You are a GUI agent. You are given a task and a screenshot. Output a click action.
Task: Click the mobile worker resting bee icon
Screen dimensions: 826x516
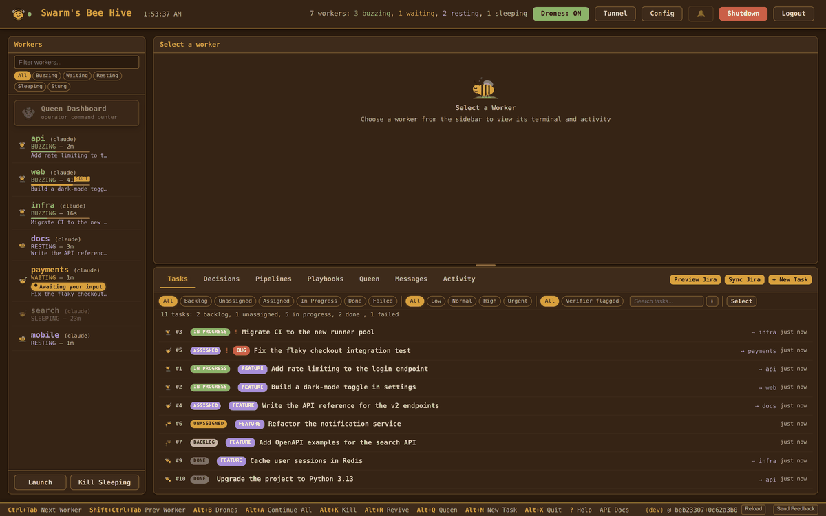coord(22,338)
